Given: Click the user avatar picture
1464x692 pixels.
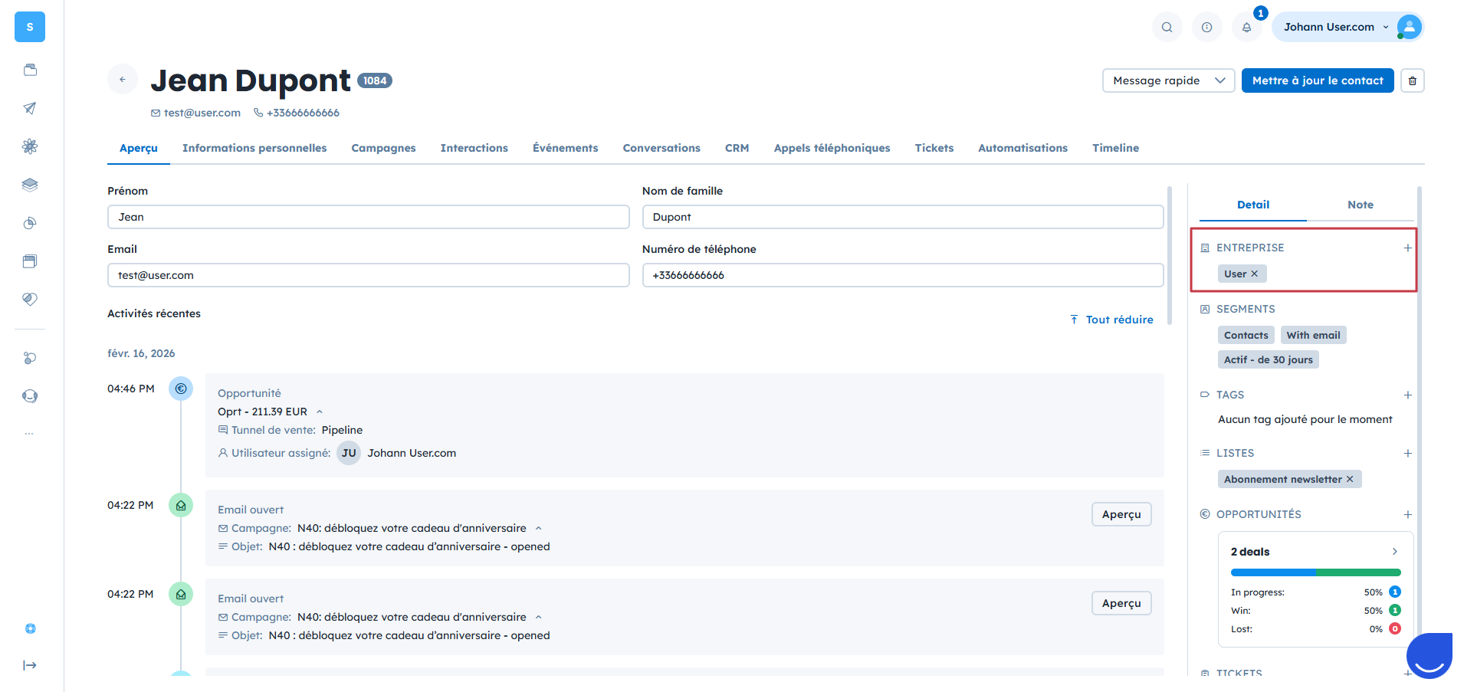Looking at the screenshot, I should click(1409, 28).
